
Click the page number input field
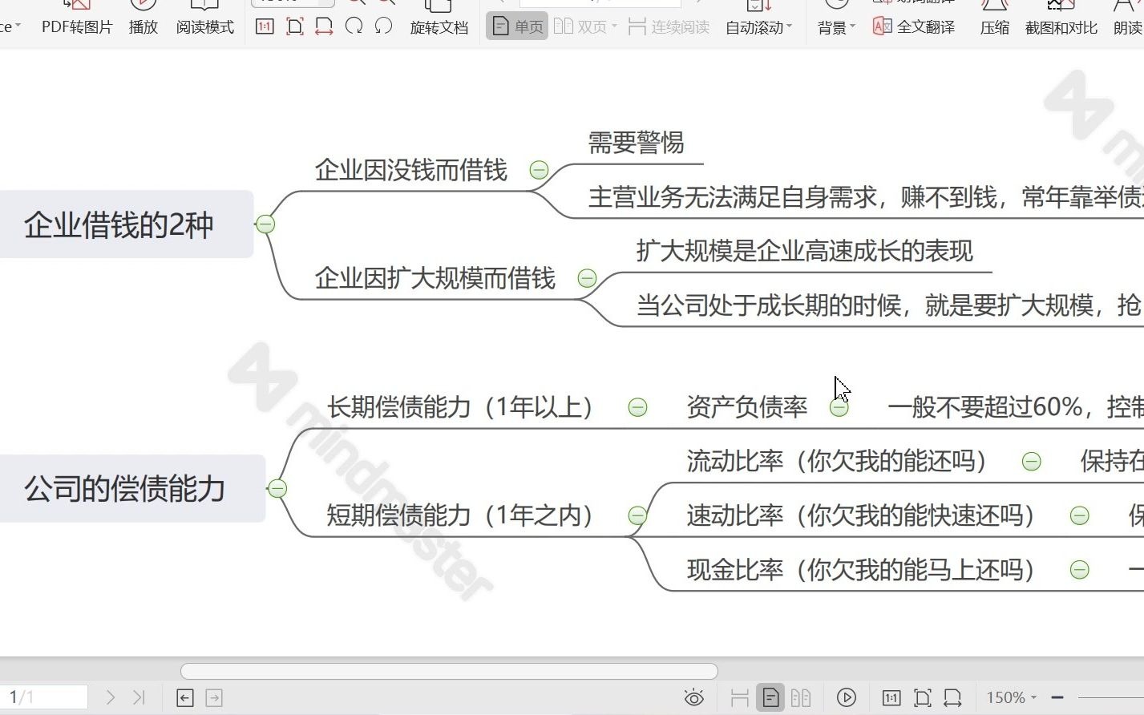44,697
